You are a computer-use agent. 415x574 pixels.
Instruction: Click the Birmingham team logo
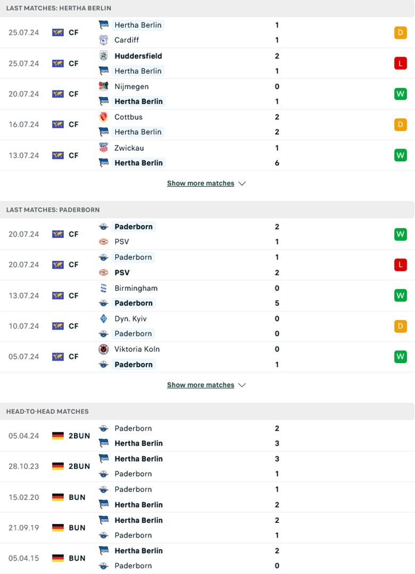[x=104, y=288]
